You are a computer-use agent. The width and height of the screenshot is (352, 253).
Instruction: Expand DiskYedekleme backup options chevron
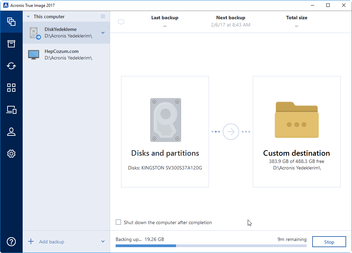103,33
